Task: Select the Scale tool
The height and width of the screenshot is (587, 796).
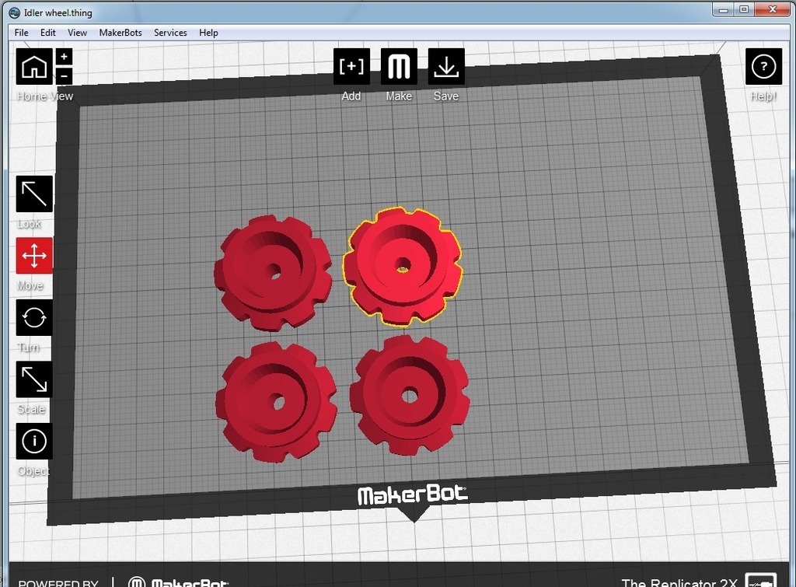Action: [x=33, y=379]
